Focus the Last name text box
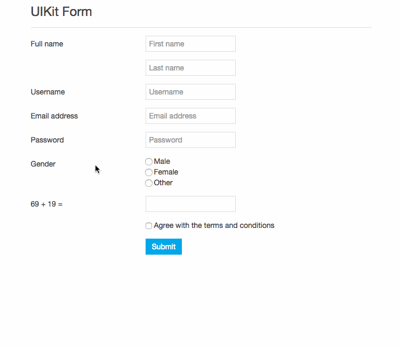 [190, 68]
